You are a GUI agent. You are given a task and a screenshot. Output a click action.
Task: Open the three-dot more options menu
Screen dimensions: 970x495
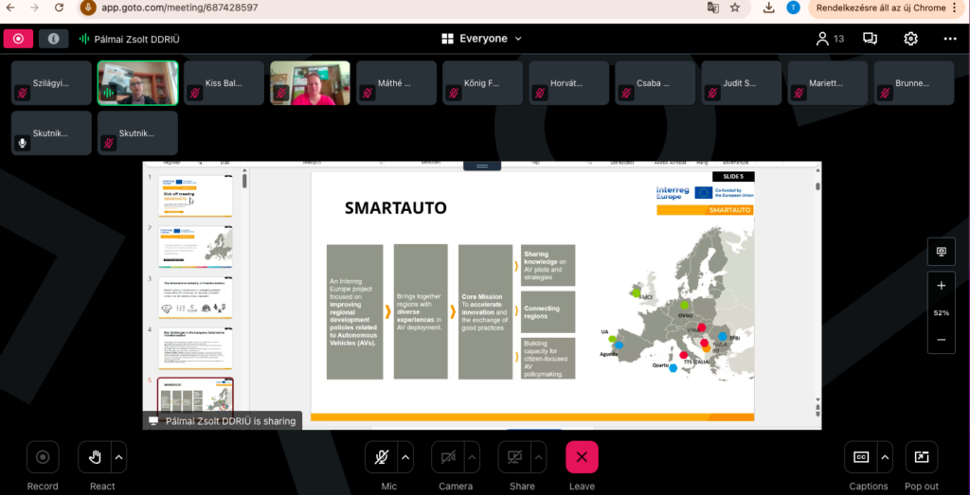click(950, 39)
